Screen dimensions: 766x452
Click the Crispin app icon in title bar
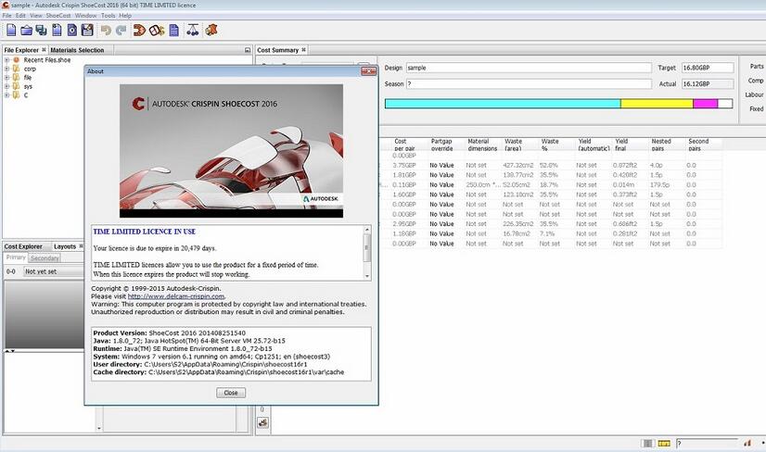[5, 5]
